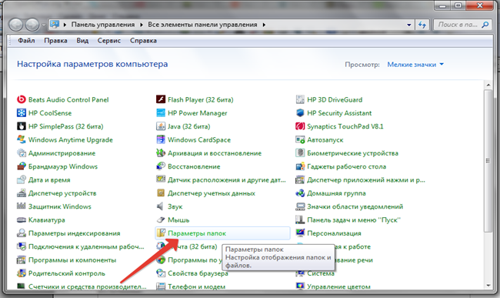The image size is (500, 298).
Task: Expand arrow after Все элементы панели управления
Action: pyautogui.click(x=264, y=25)
